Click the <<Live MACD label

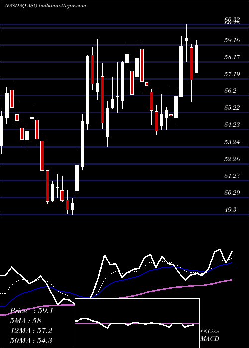pos(210,335)
